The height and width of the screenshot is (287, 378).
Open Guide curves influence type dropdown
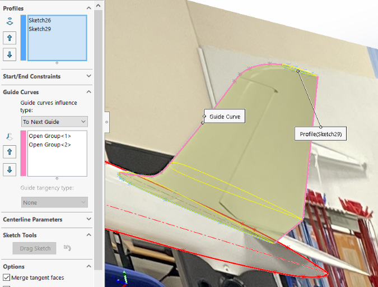point(54,122)
